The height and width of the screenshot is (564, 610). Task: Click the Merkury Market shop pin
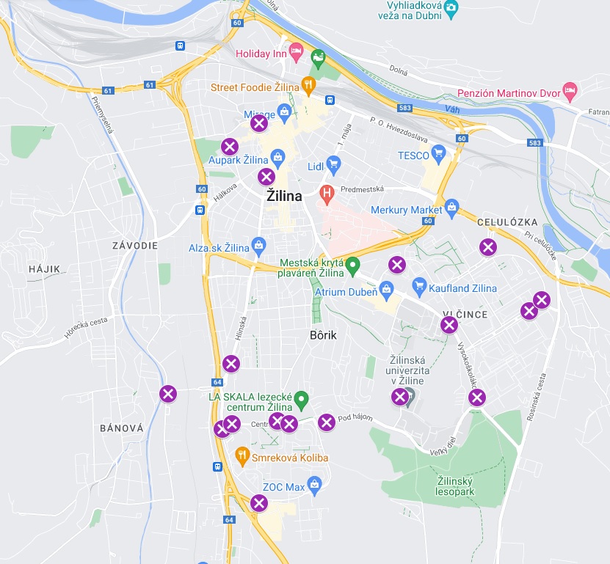point(451,208)
